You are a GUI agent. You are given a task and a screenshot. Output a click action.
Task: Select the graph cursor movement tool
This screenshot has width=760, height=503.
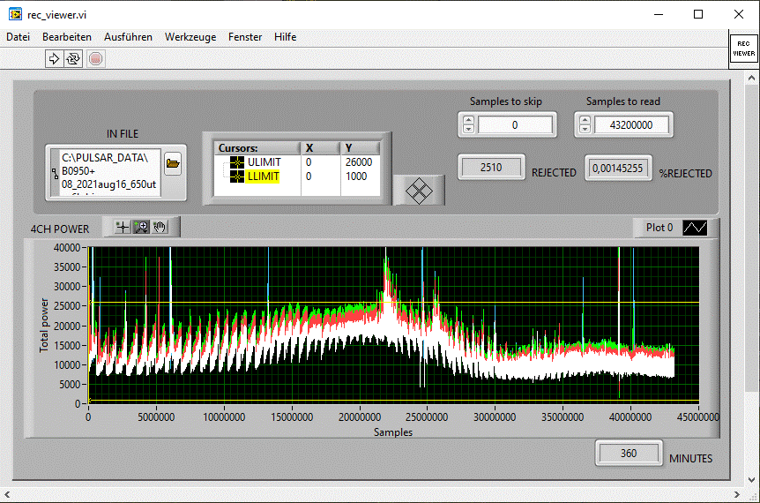(x=123, y=227)
